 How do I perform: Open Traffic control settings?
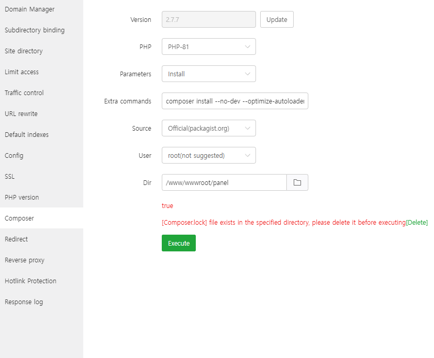[x=24, y=93]
